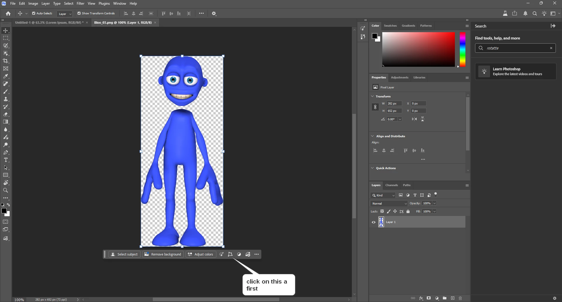The height and width of the screenshot is (302, 562).
Task: Hide Layer 1 using eye icon
Action: (373, 222)
